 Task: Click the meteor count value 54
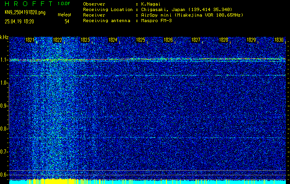tap(67, 22)
